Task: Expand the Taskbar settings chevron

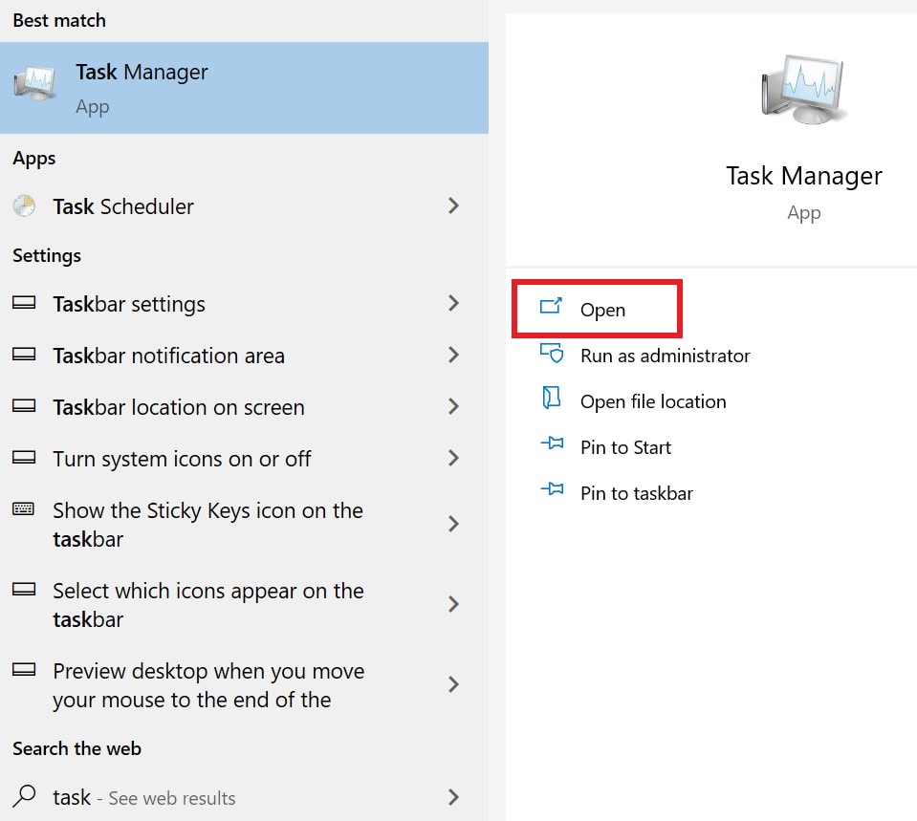Action: coord(453,303)
